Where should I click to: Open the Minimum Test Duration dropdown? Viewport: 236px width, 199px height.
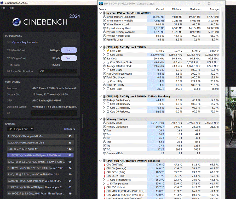click(58, 71)
